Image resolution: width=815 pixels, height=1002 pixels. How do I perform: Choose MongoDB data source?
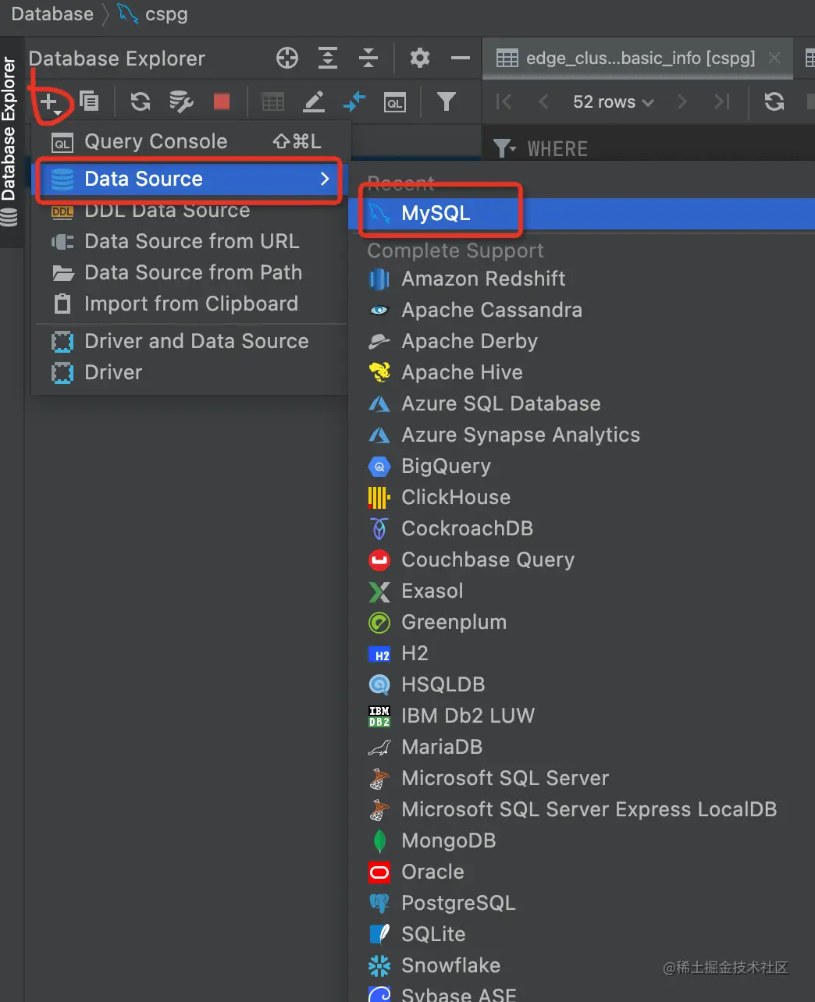tap(582, 840)
